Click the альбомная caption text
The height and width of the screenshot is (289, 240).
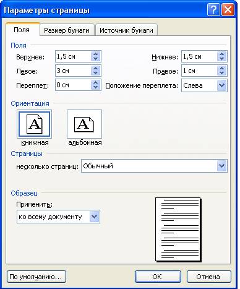(85, 142)
